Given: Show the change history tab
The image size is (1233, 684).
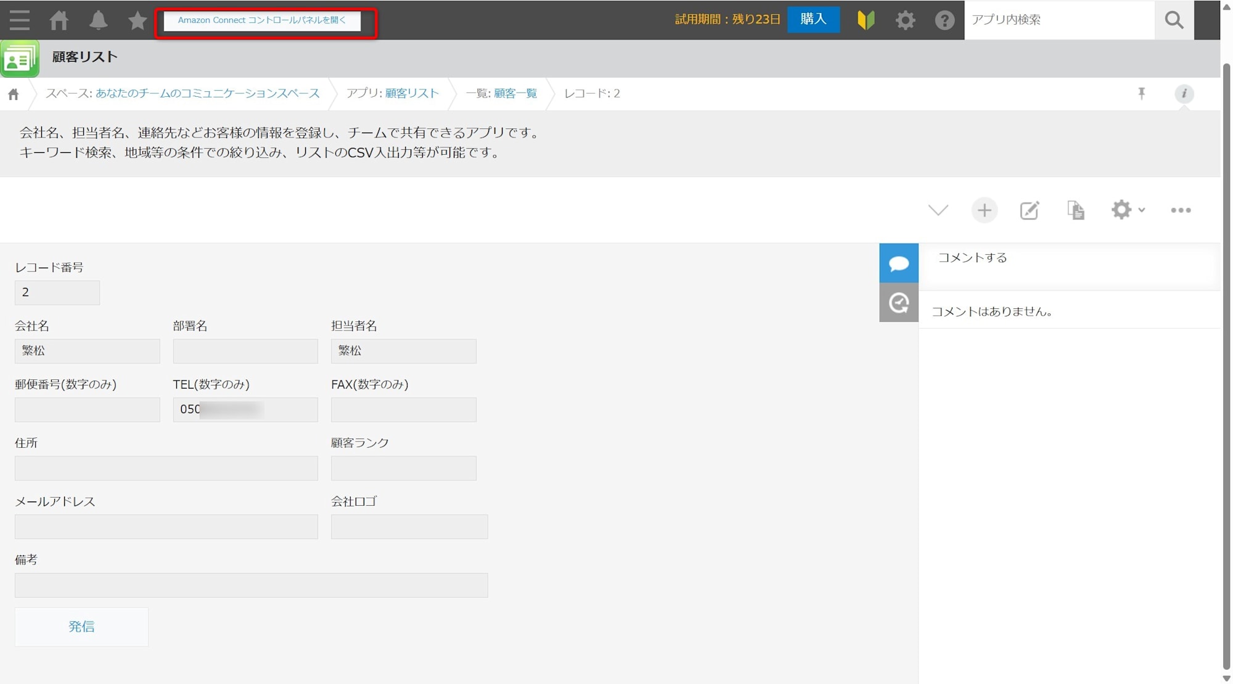Looking at the screenshot, I should point(898,302).
